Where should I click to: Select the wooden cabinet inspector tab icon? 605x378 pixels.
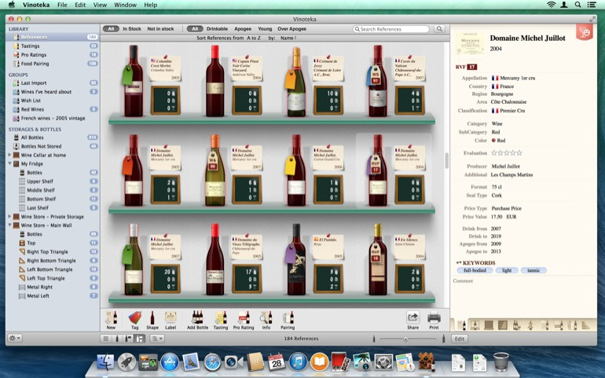[x=489, y=325]
